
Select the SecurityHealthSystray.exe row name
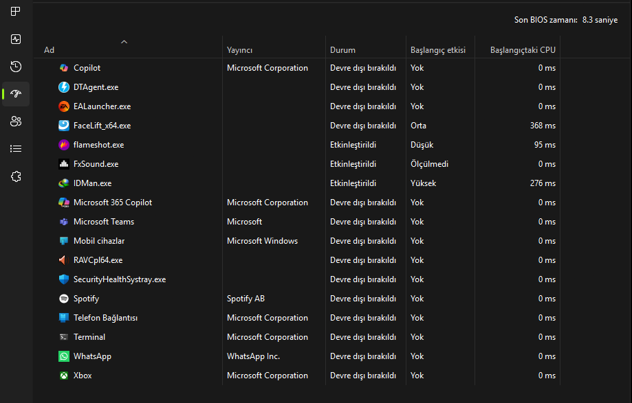(120, 279)
